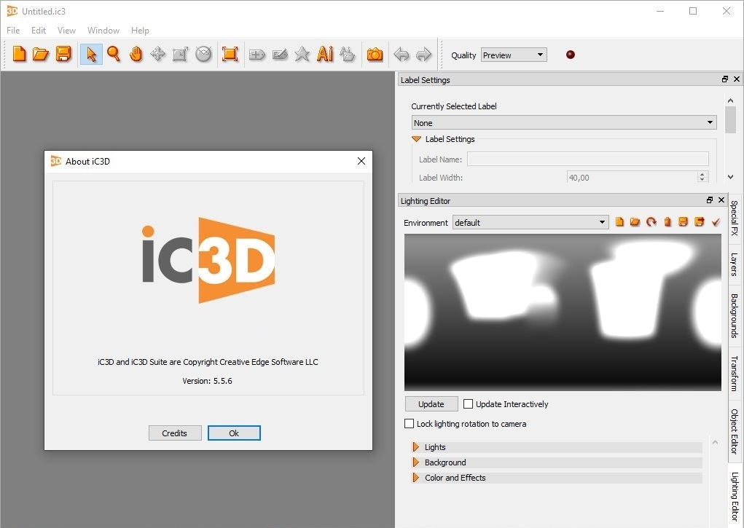744x528 pixels.
Task: Open the File menu
Action: [13, 31]
